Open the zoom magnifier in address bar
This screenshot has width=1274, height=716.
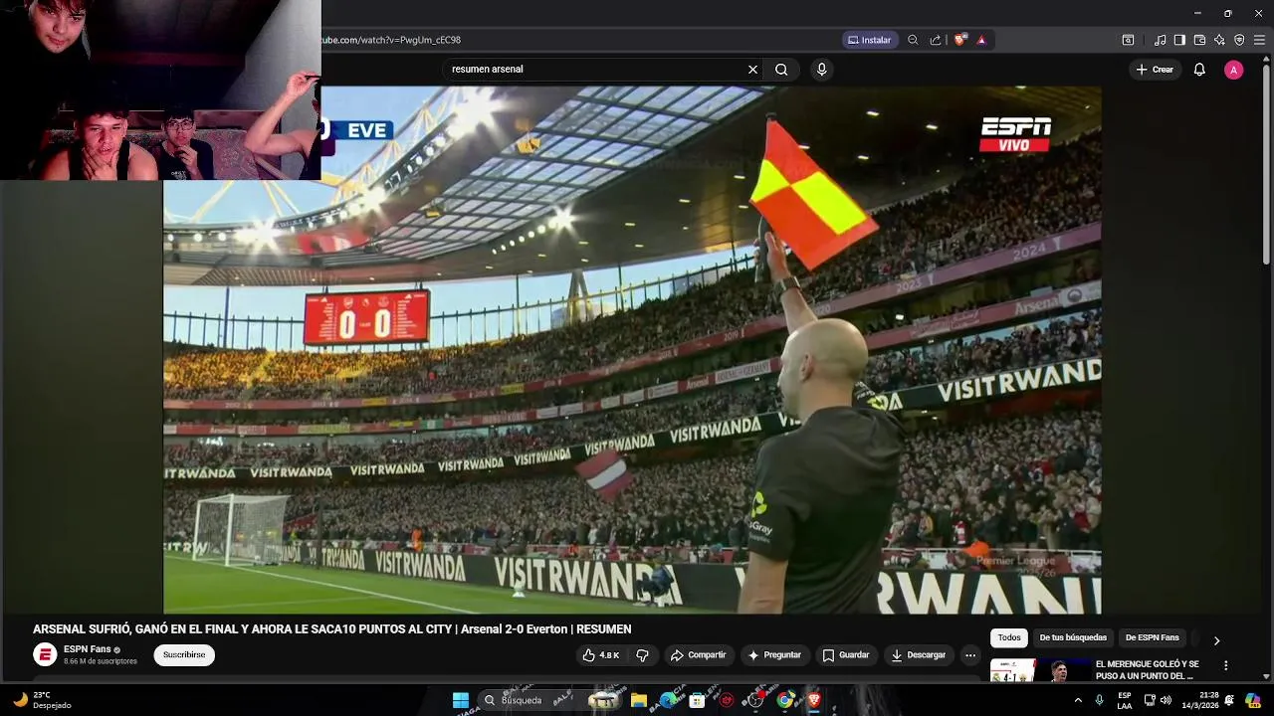coord(913,40)
